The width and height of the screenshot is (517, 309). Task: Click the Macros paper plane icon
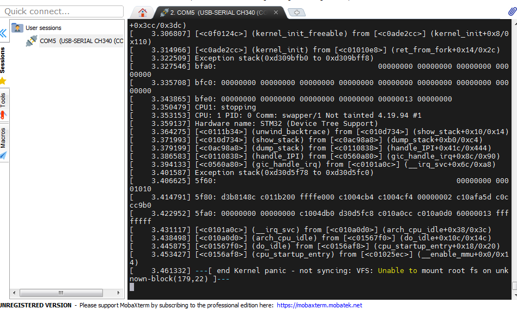click(x=3, y=155)
